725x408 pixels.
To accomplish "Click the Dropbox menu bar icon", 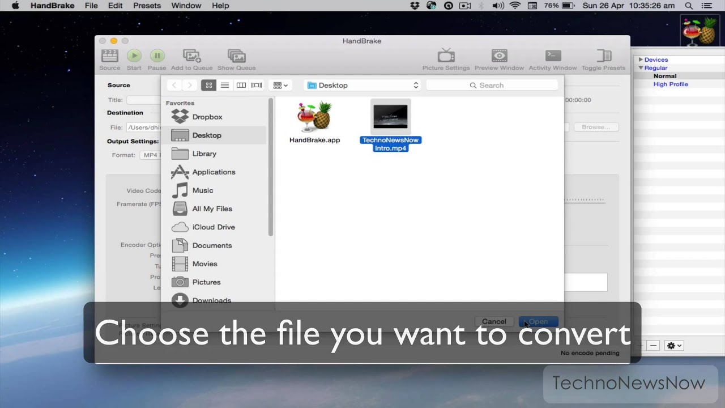I will 415,6.
